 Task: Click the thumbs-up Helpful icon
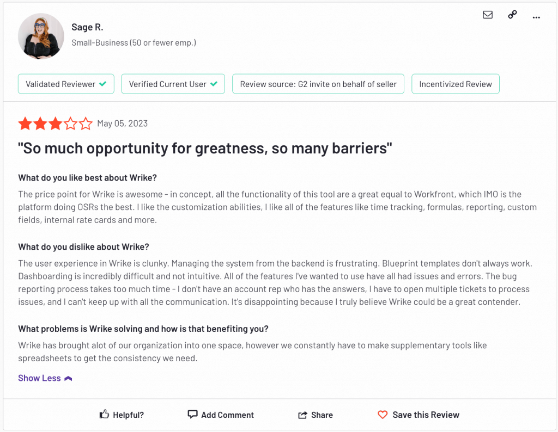[104, 414]
